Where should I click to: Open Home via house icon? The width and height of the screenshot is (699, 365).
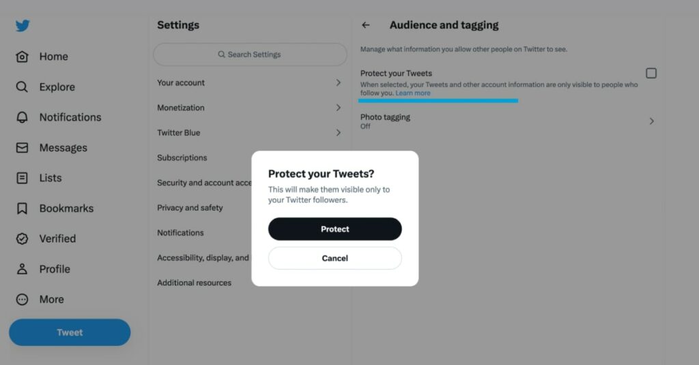22,57
